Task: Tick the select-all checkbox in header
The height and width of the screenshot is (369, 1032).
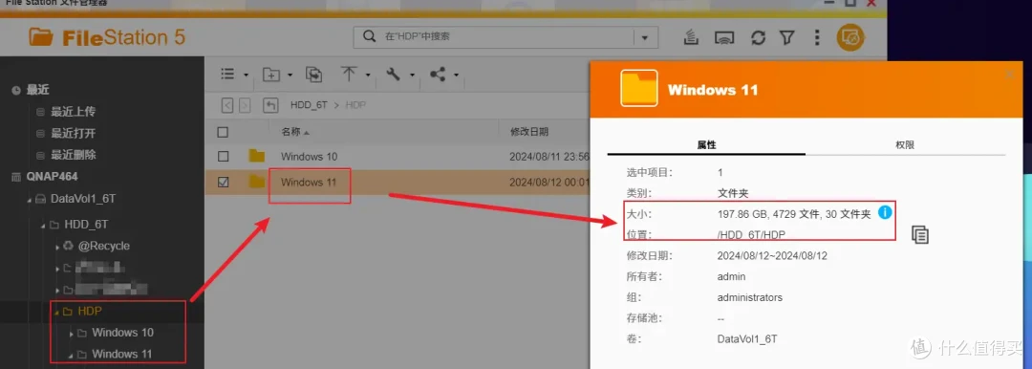Action: tap(223, 132)
